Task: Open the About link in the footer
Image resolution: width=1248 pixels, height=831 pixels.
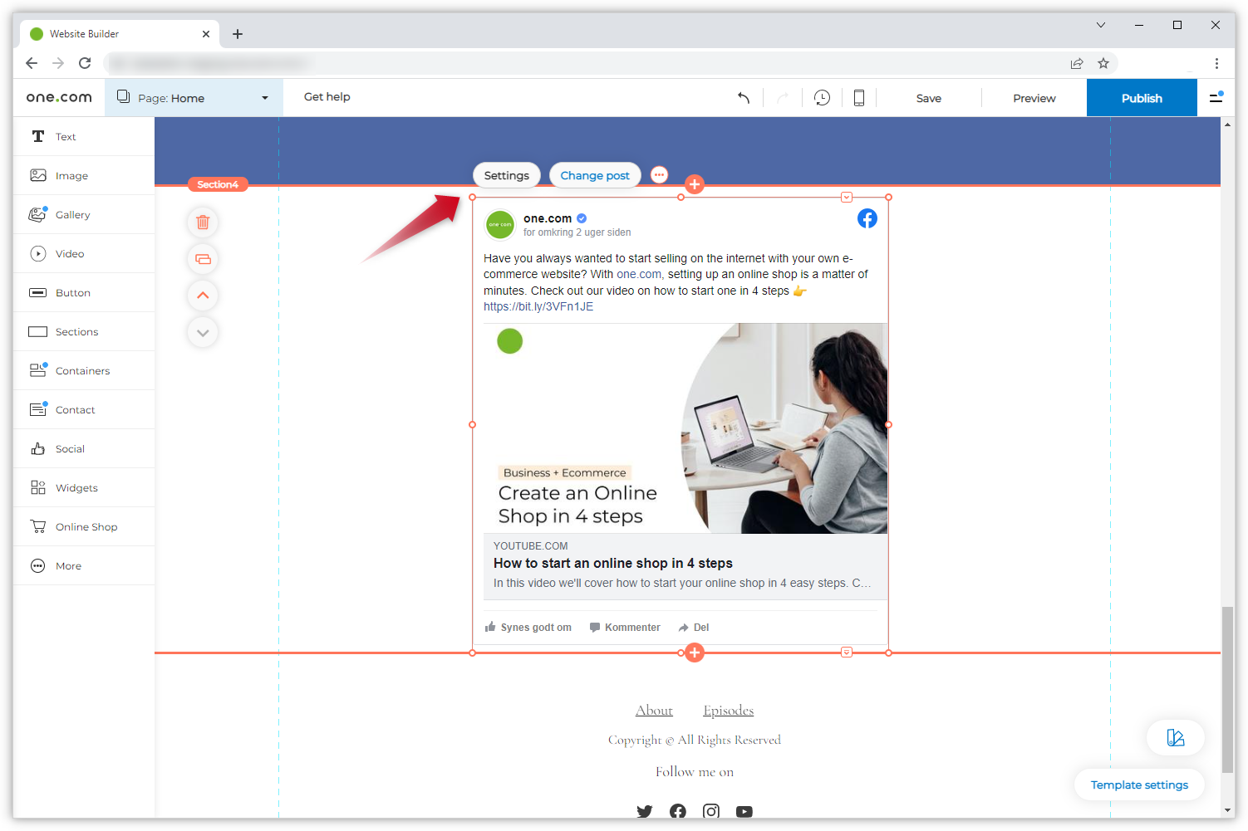Action: (654, 710)
